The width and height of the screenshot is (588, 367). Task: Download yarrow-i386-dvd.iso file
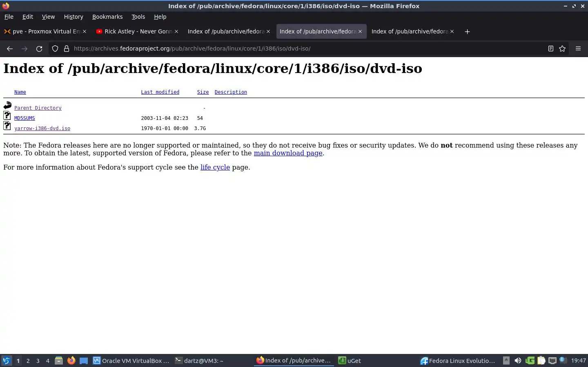pos(42,128)
